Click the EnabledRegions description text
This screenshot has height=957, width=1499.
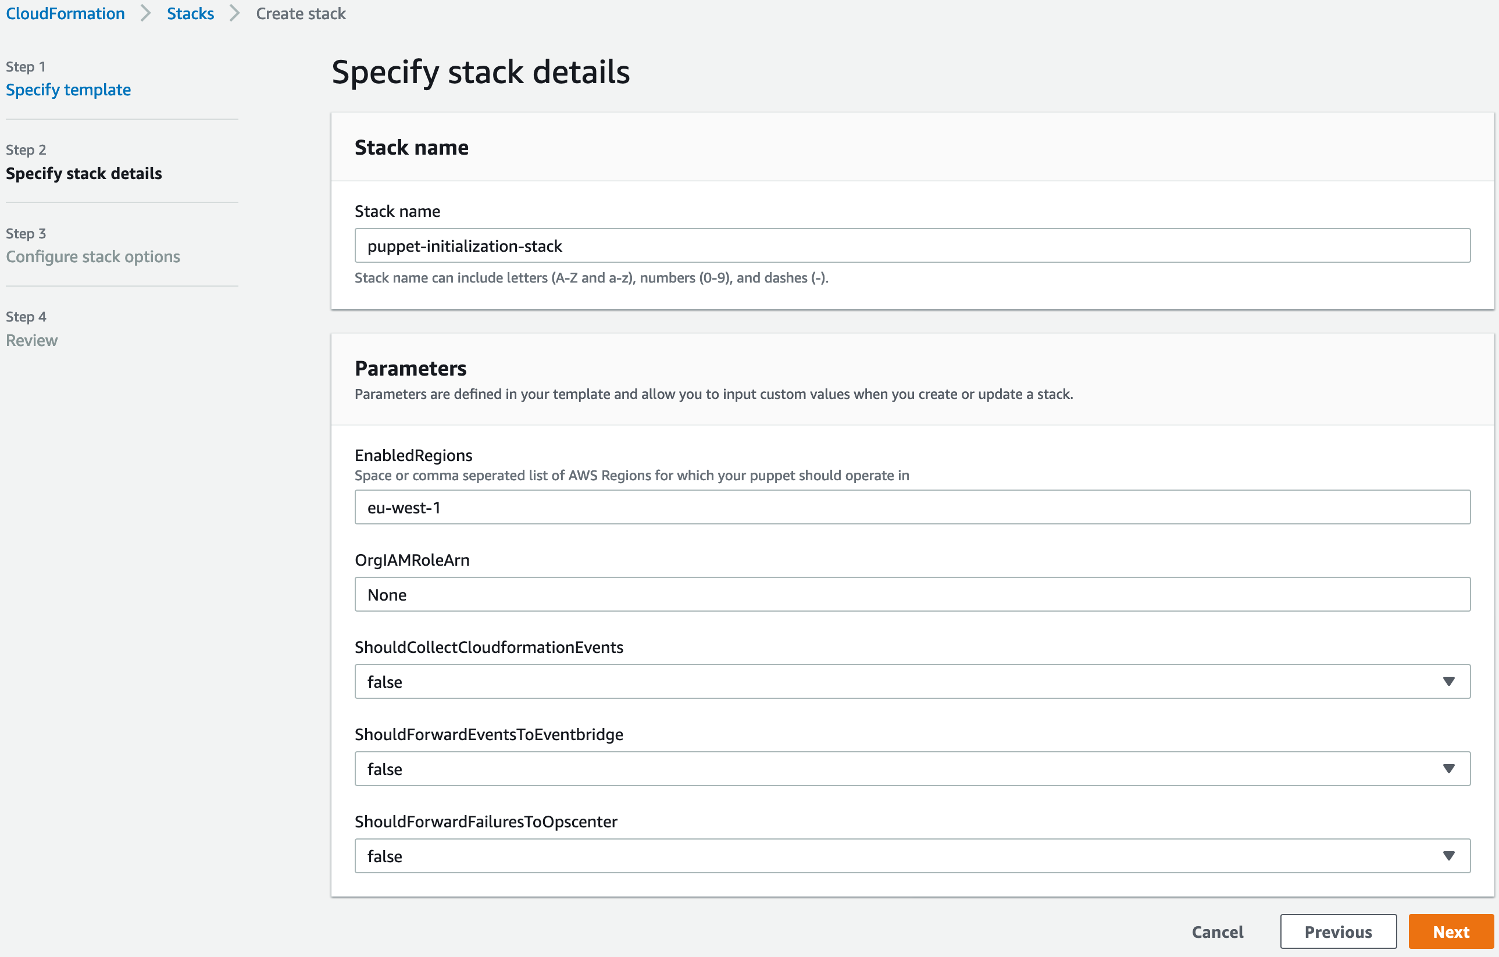click(x=632, y=475)
